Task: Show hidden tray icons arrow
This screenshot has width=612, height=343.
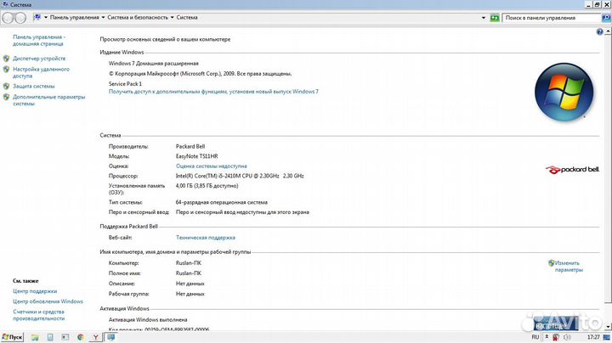Action: (547, 337)
